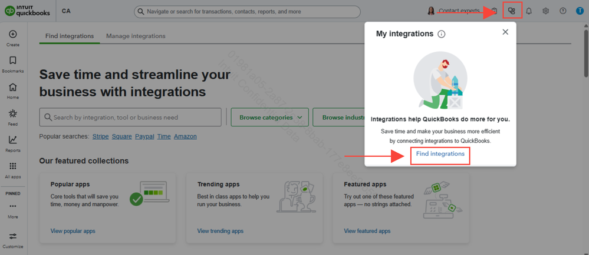This screenshot has height=255, width=589.
Task: Open the help question mark icon
Action: coord(562,11)
